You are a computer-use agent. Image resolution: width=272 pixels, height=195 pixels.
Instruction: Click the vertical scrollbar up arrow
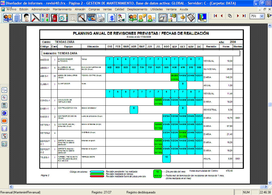[270, 26]
